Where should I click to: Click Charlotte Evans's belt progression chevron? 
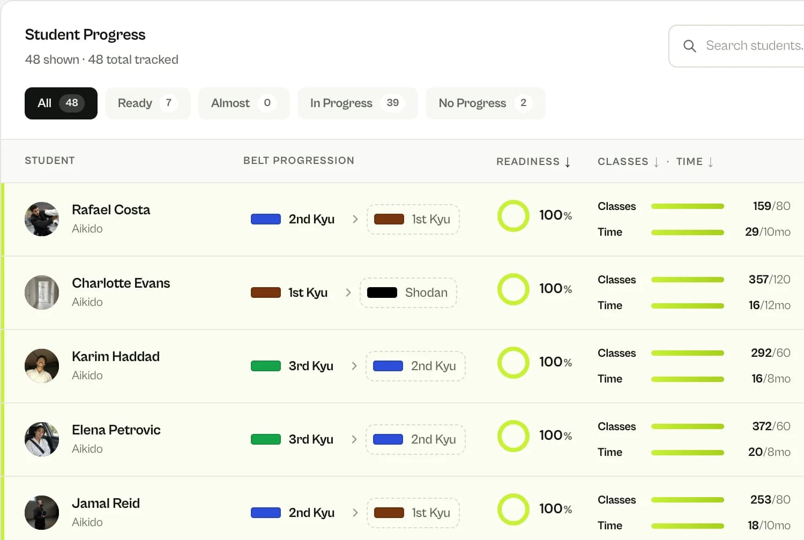point(348,292)
